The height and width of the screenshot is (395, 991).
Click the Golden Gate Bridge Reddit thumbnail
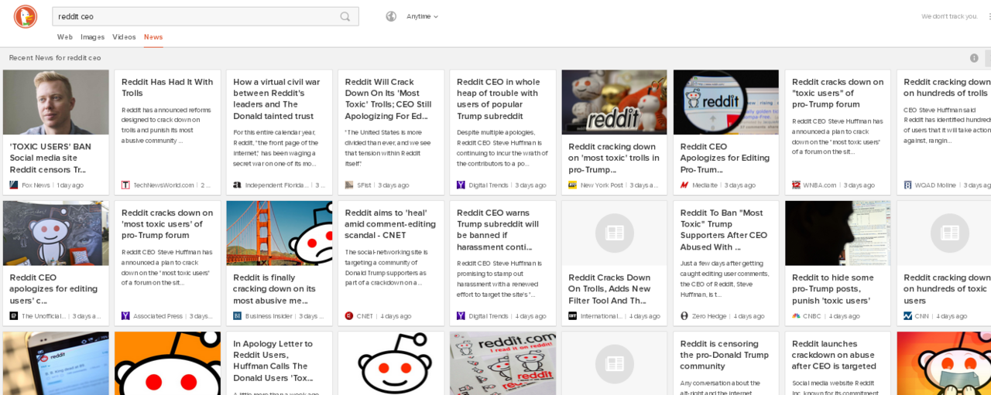(279, 233)
